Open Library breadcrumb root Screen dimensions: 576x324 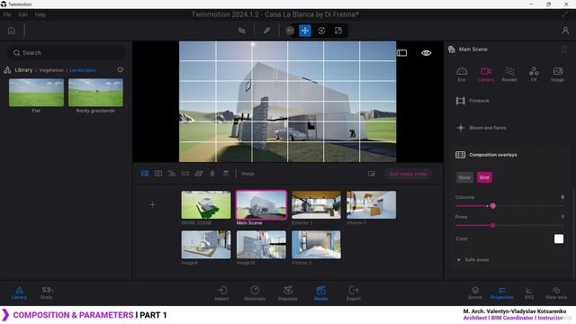tap(23, 70)
